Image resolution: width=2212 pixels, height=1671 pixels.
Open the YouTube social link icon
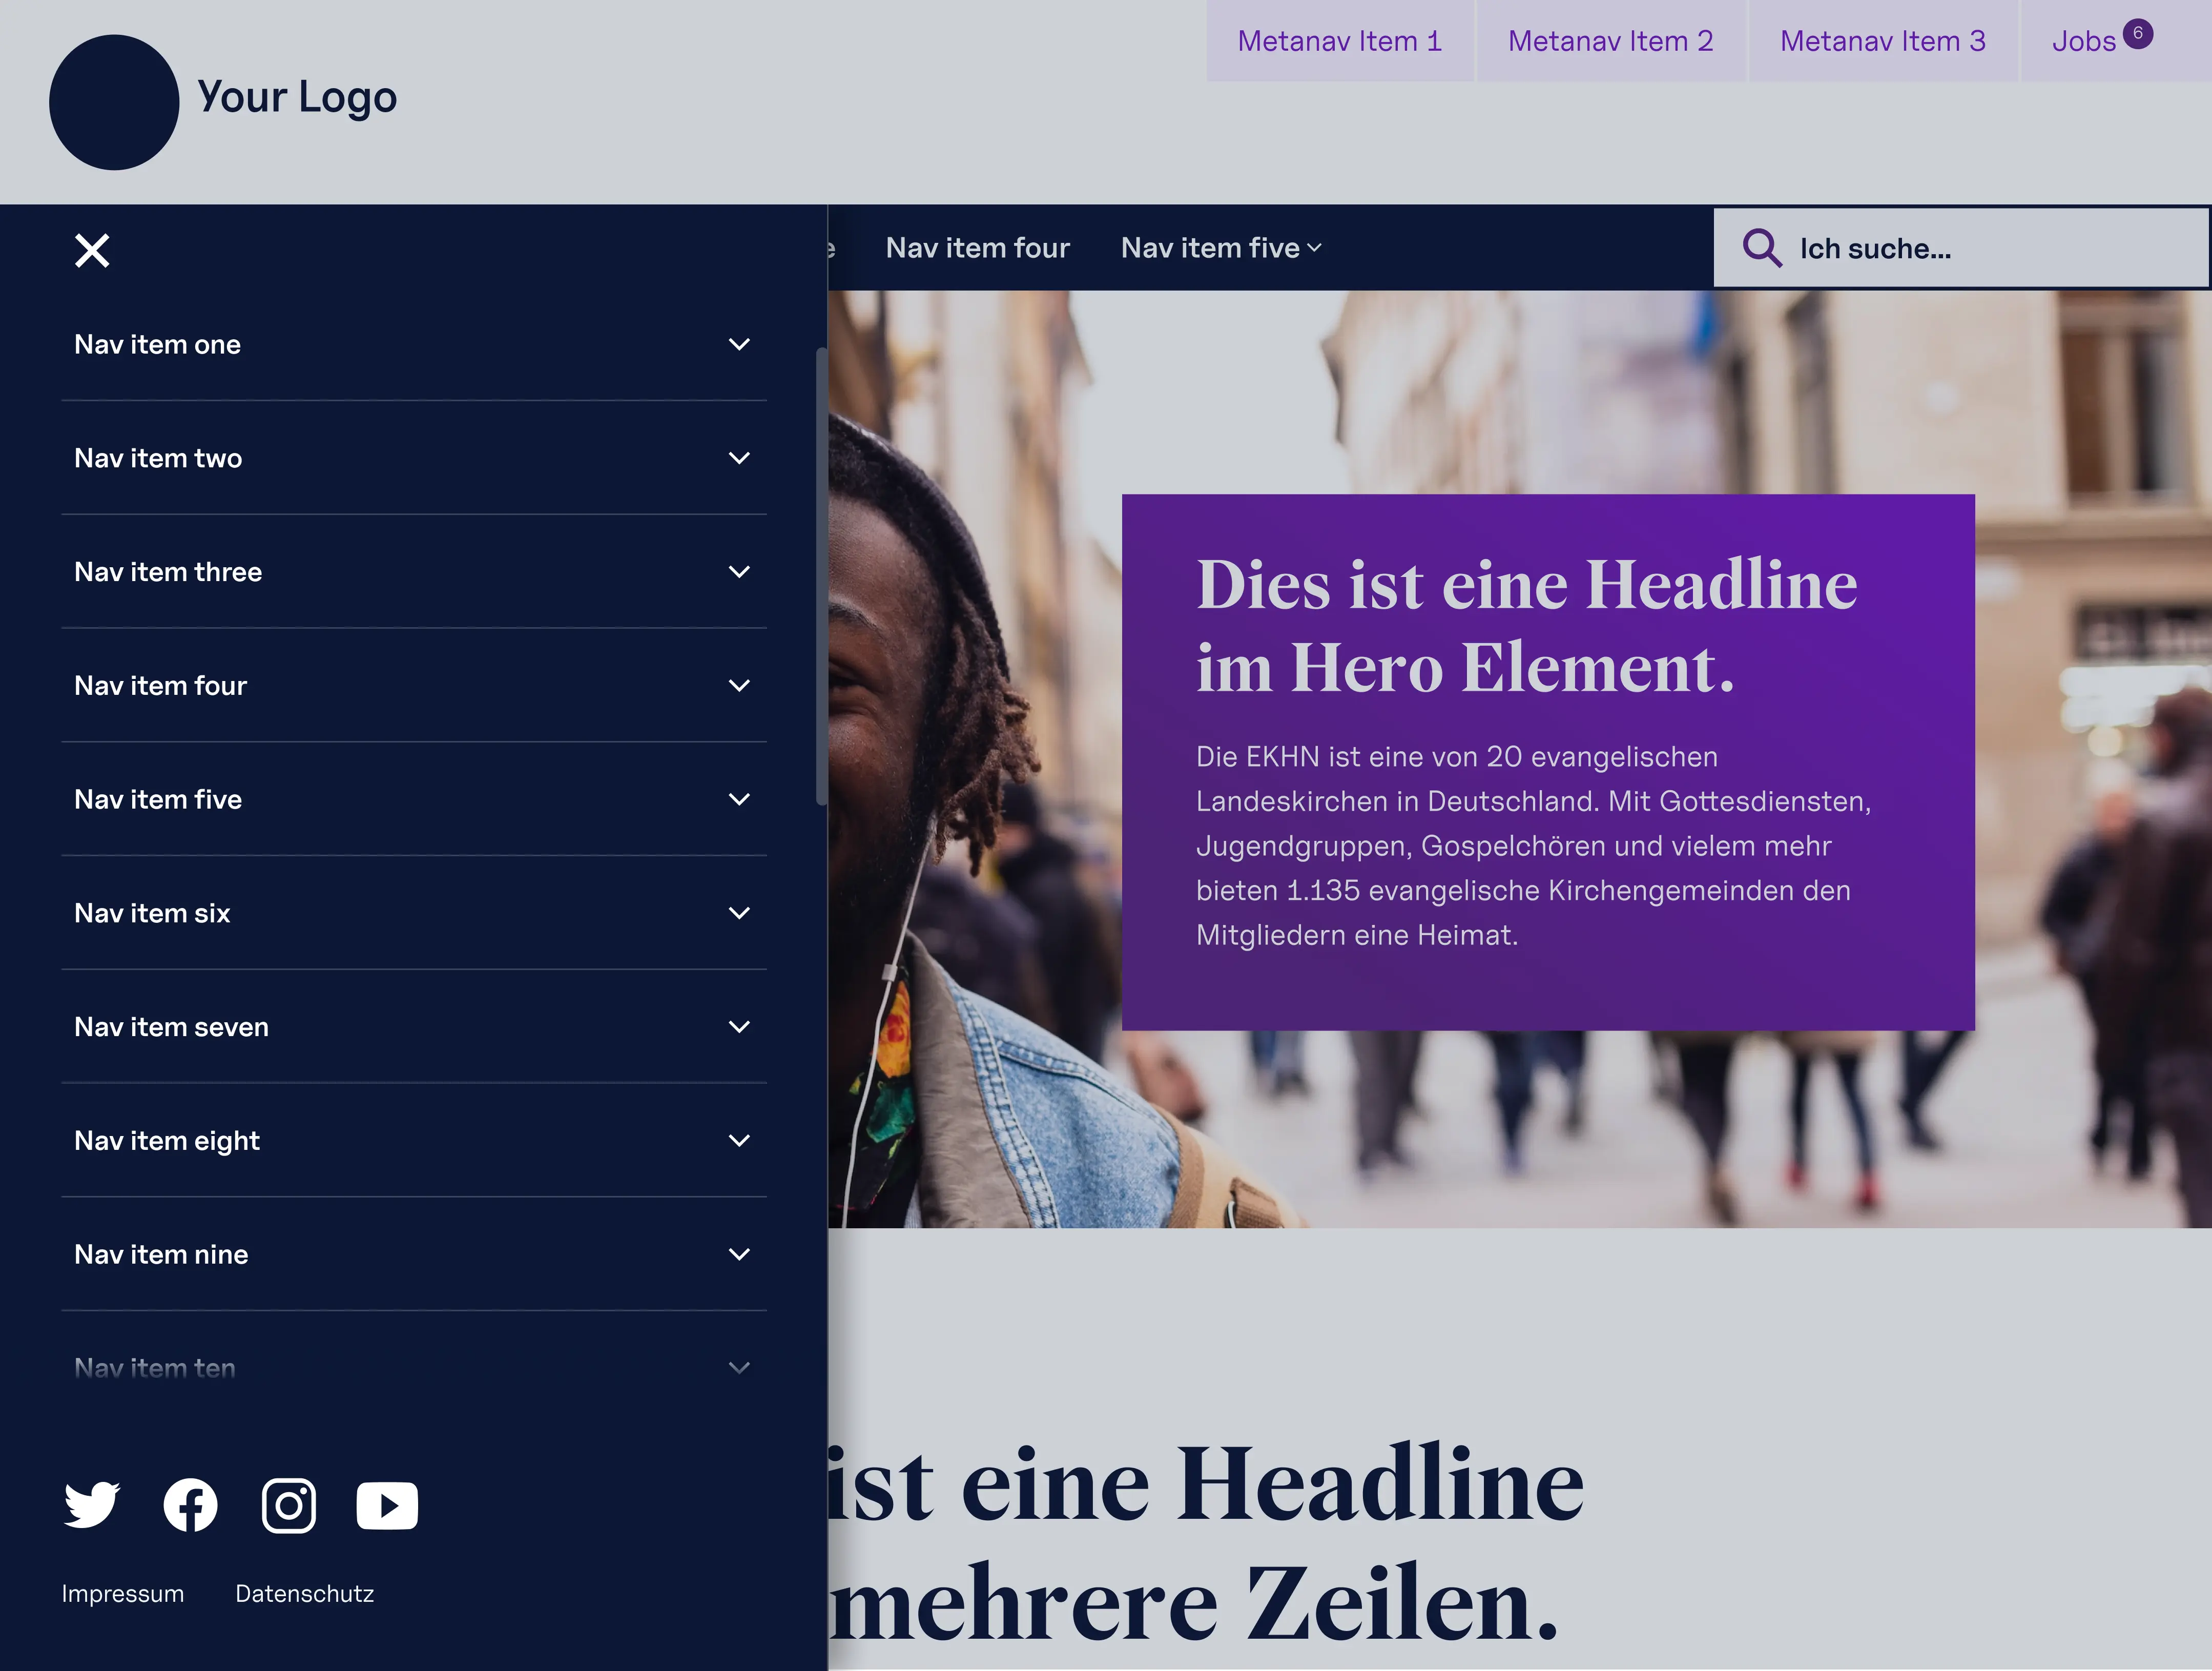pyautogui.click(x=387, y=1505)
